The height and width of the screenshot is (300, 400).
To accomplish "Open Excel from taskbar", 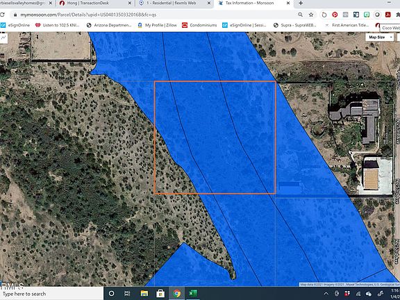I will click(193, 294).
